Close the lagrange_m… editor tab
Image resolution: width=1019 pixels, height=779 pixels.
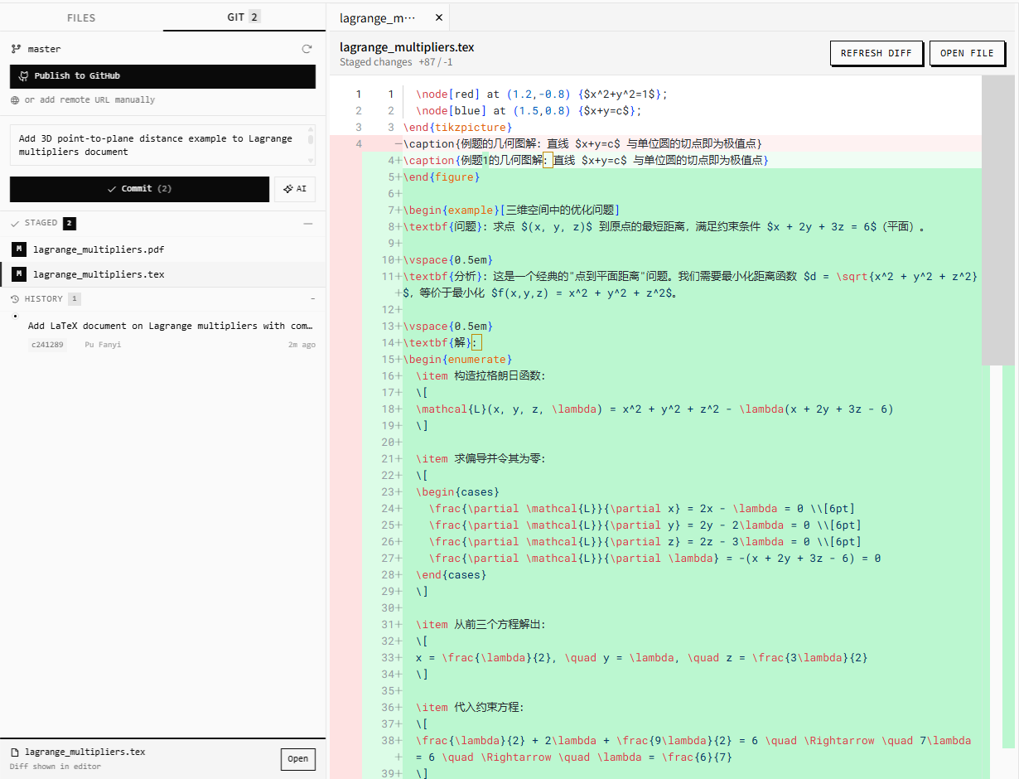coord(438,17)
